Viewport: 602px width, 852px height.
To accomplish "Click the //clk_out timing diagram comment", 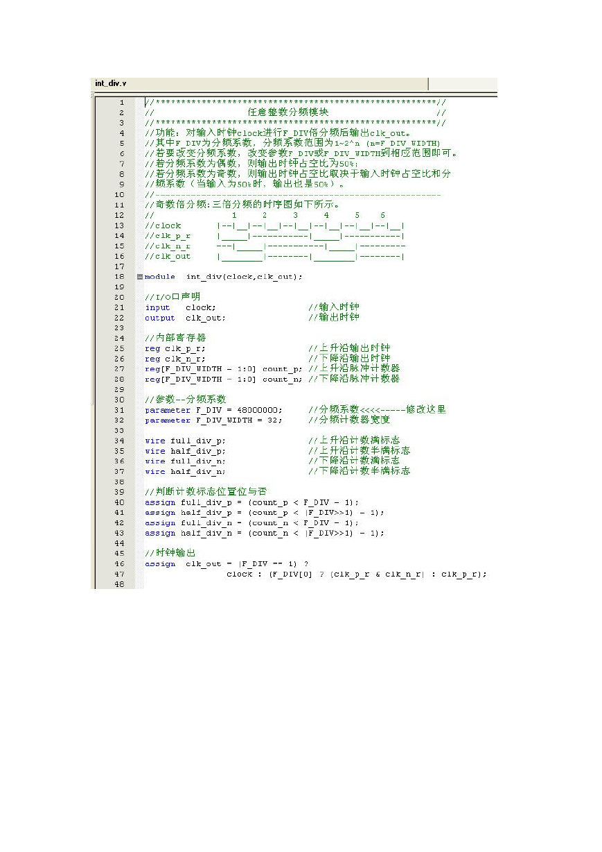I will (275, 256).
